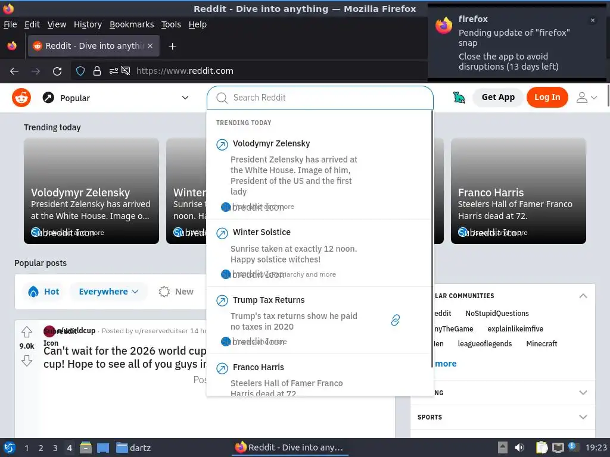
Task: Sort posts by Hot
Action: (x=44, y=292)
